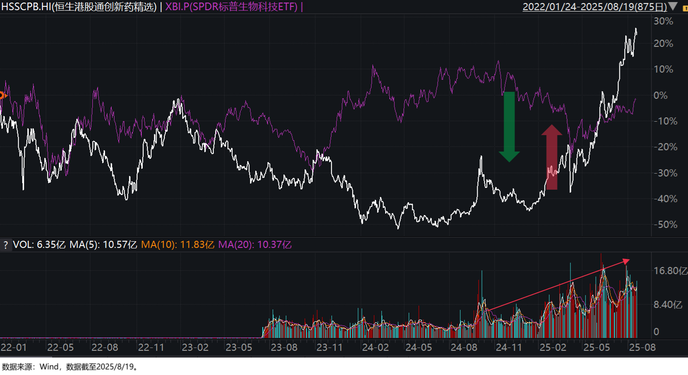Screen dimensions: 688x375
Task: Click the 22-11 date on time axis
Action: click(x=151, y=348)
